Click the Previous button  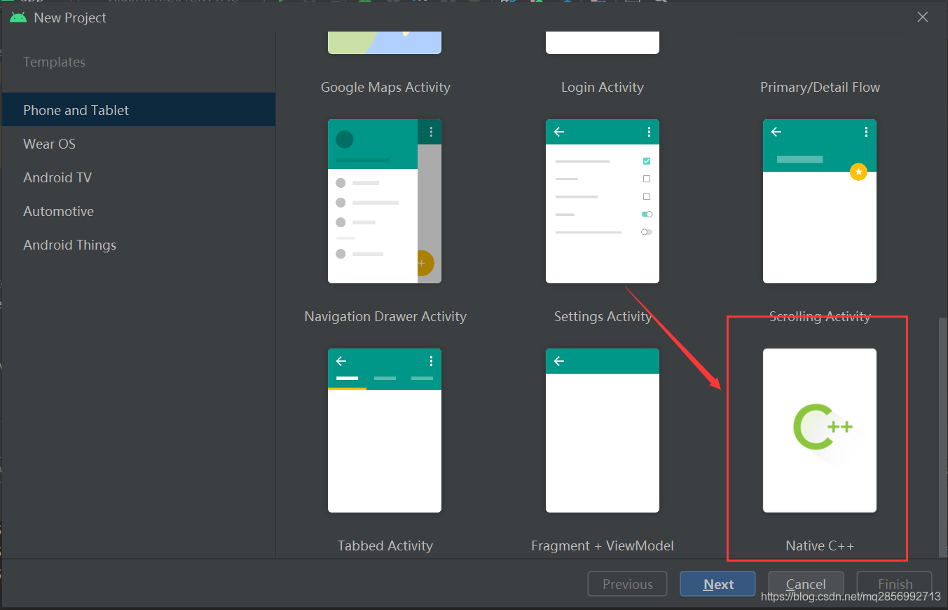pyautogui.click(x=628, y=584)
